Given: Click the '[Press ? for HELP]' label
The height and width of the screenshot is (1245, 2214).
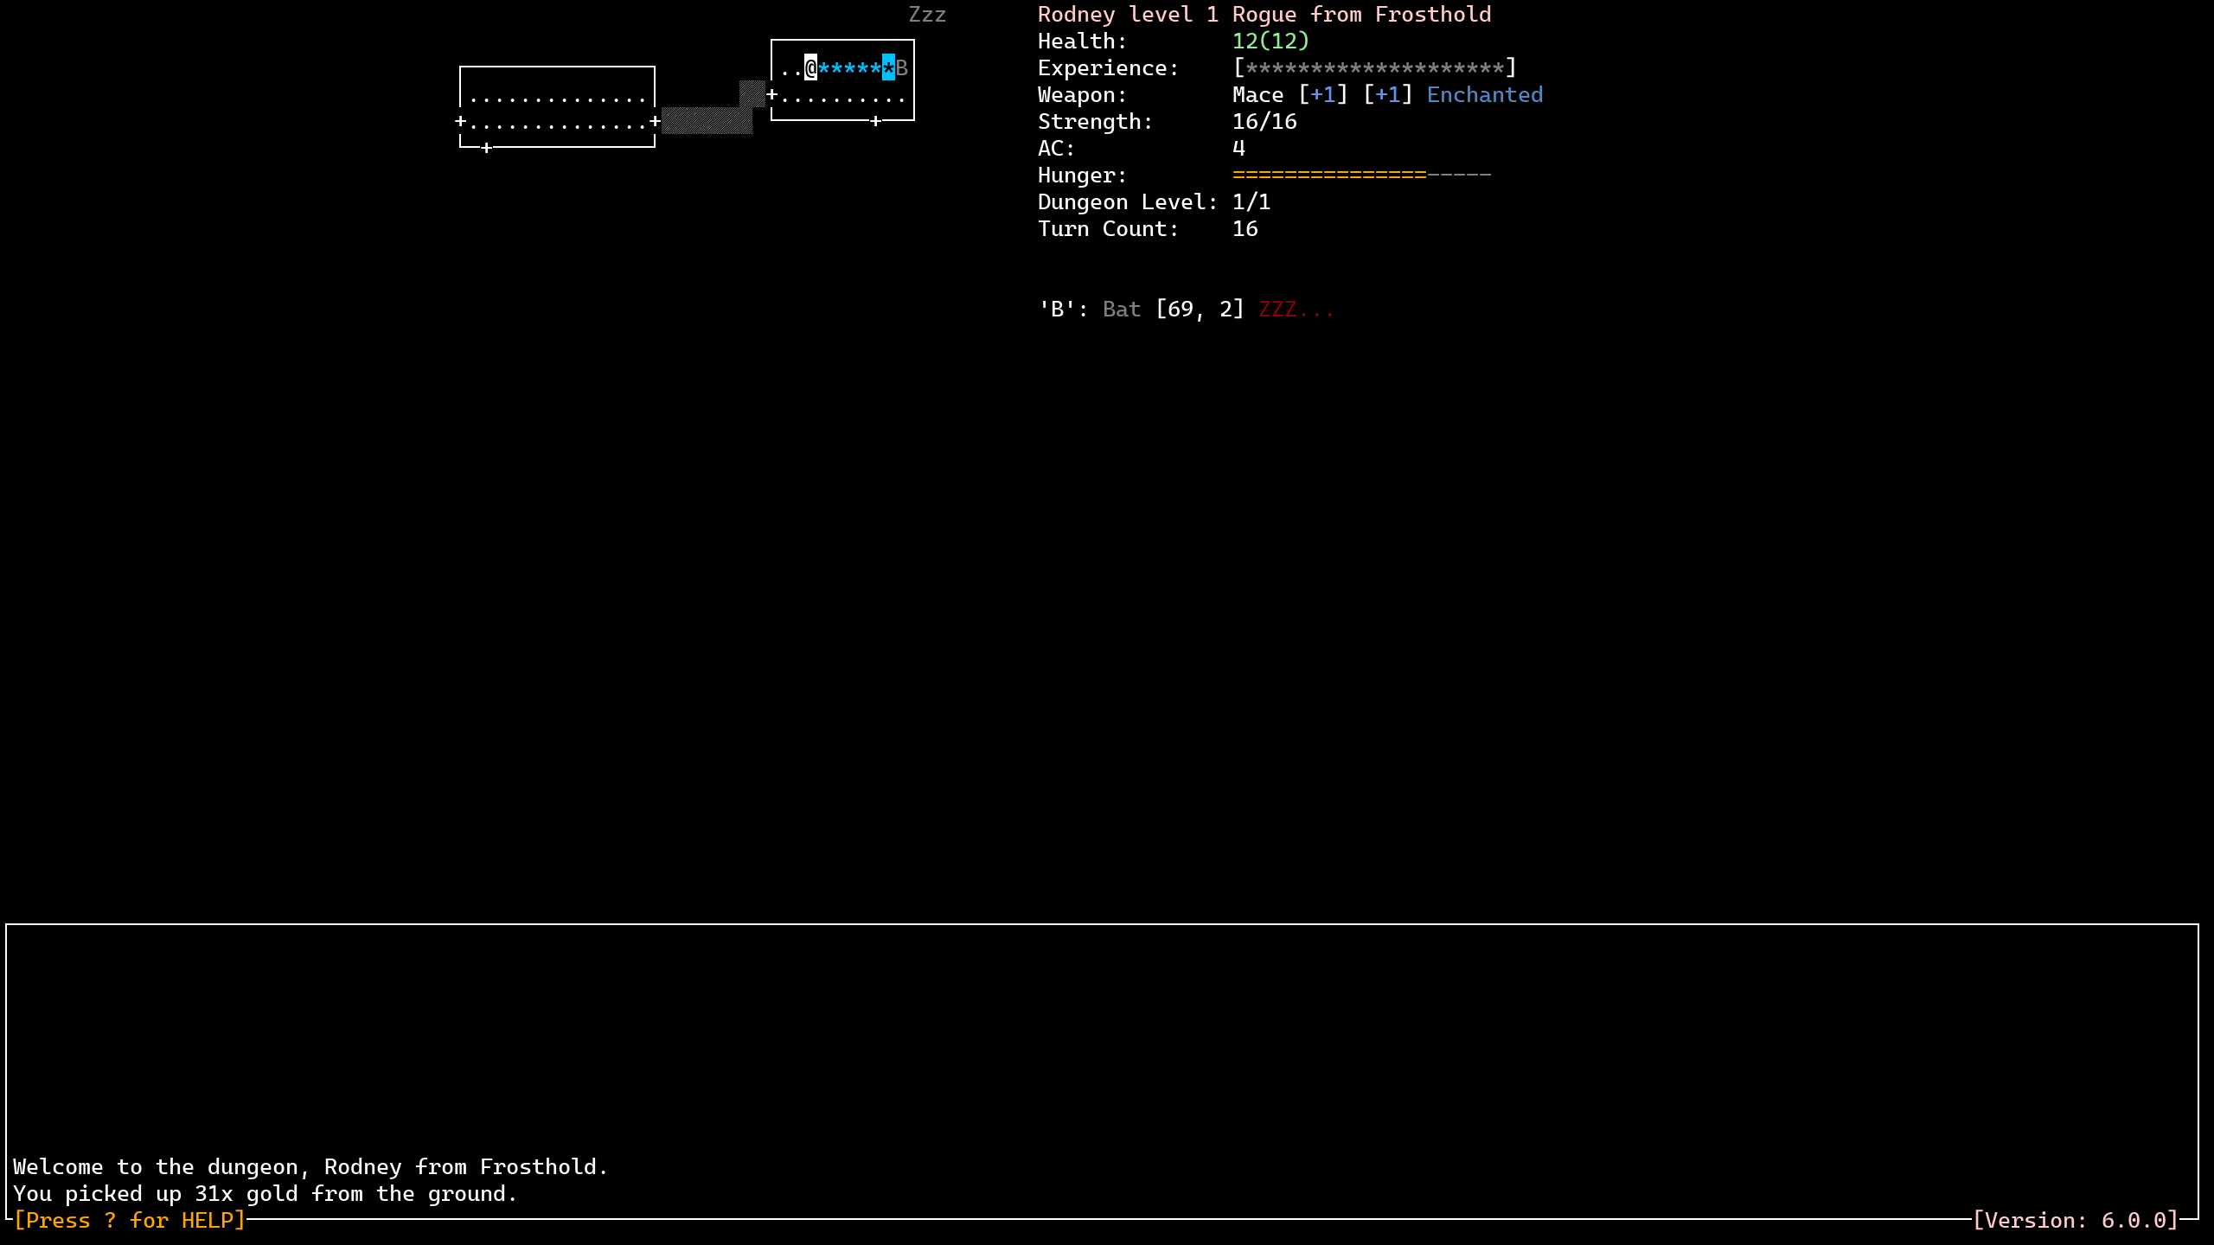Looking at the screenshot, I should pyautogui.click(x=130, y=1220).
